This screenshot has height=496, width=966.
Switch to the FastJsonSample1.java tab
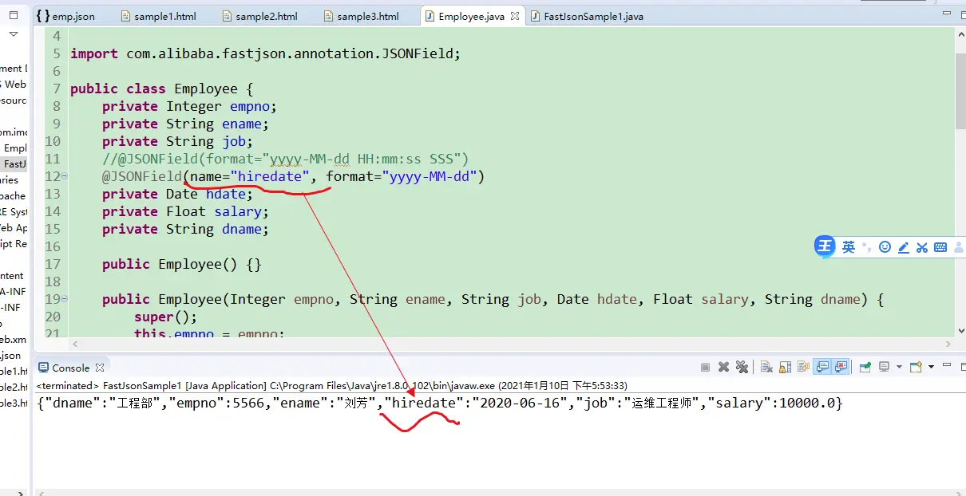coord(593,16)
